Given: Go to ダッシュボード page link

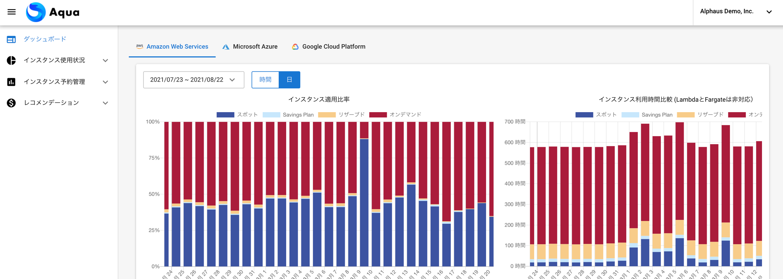Looking at the screenshot, I should coord(45,39).
